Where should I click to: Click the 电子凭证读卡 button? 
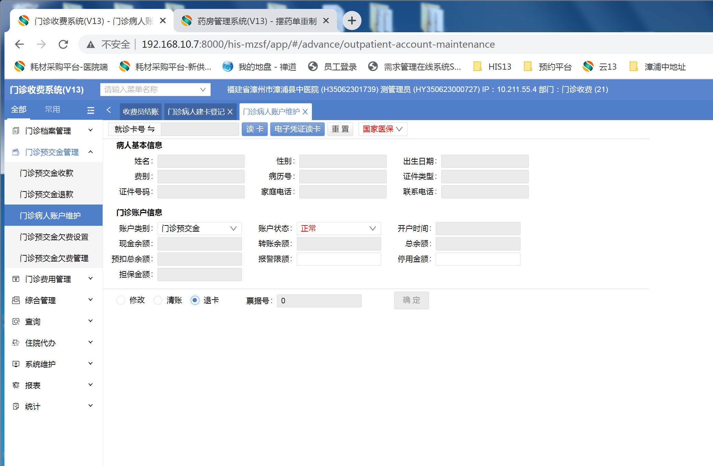pos(297,129)
